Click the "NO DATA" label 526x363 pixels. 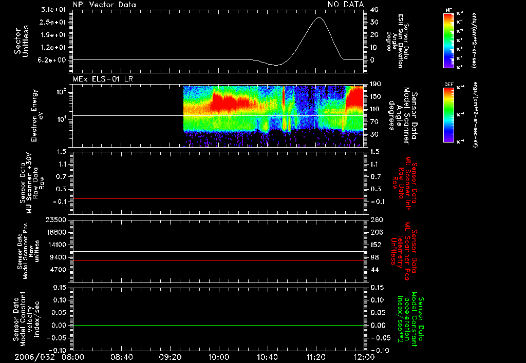click(346, 5)
